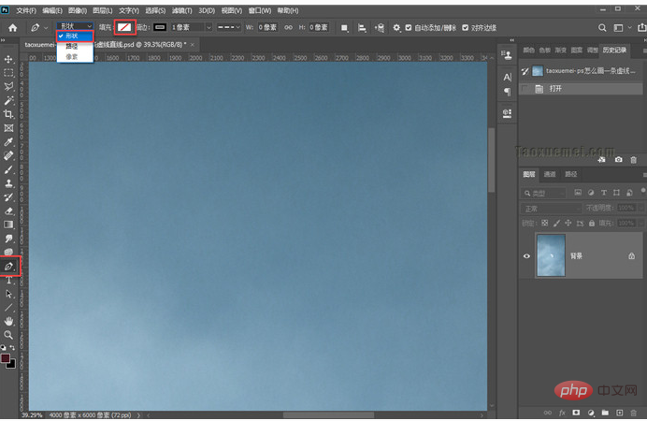
Task: Select 像素 option in the dropdown list
Action: [x=72, y=56]
